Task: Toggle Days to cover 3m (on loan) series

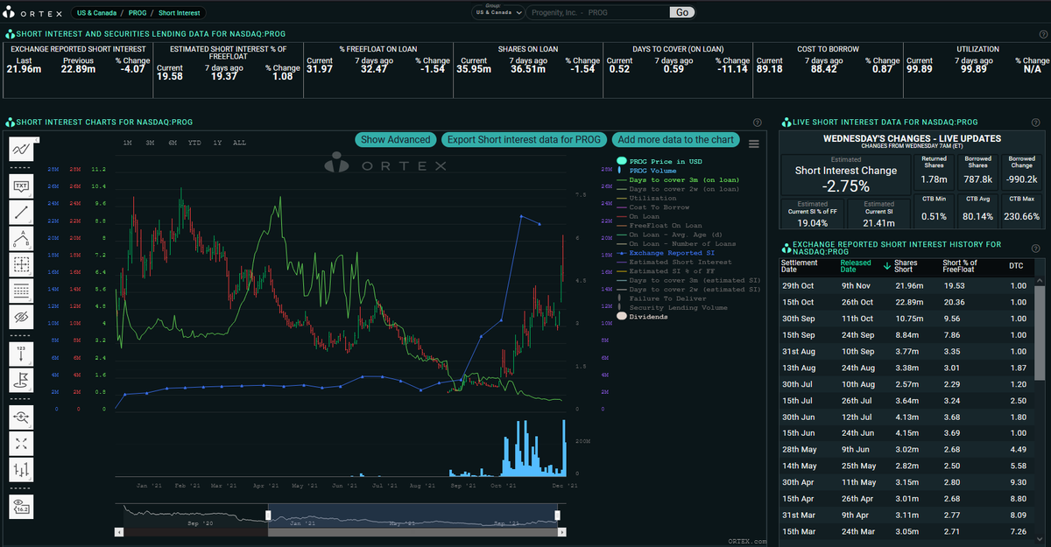Action: [x=678, y=180]
